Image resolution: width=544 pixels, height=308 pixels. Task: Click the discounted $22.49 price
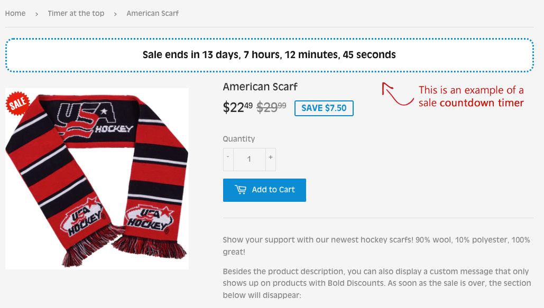tap(237, 107)
